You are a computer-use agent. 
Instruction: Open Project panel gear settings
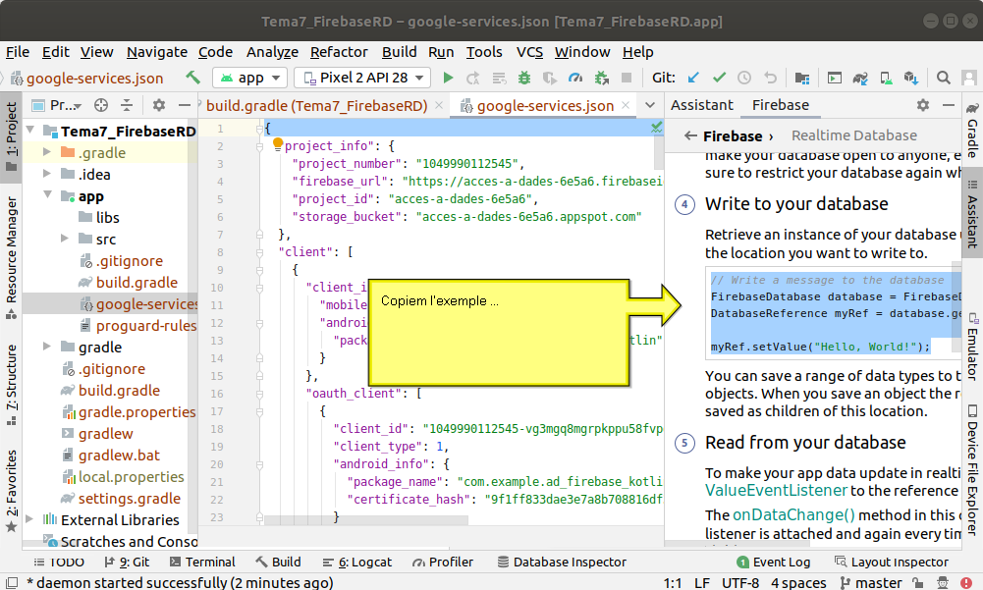[159, 105]
